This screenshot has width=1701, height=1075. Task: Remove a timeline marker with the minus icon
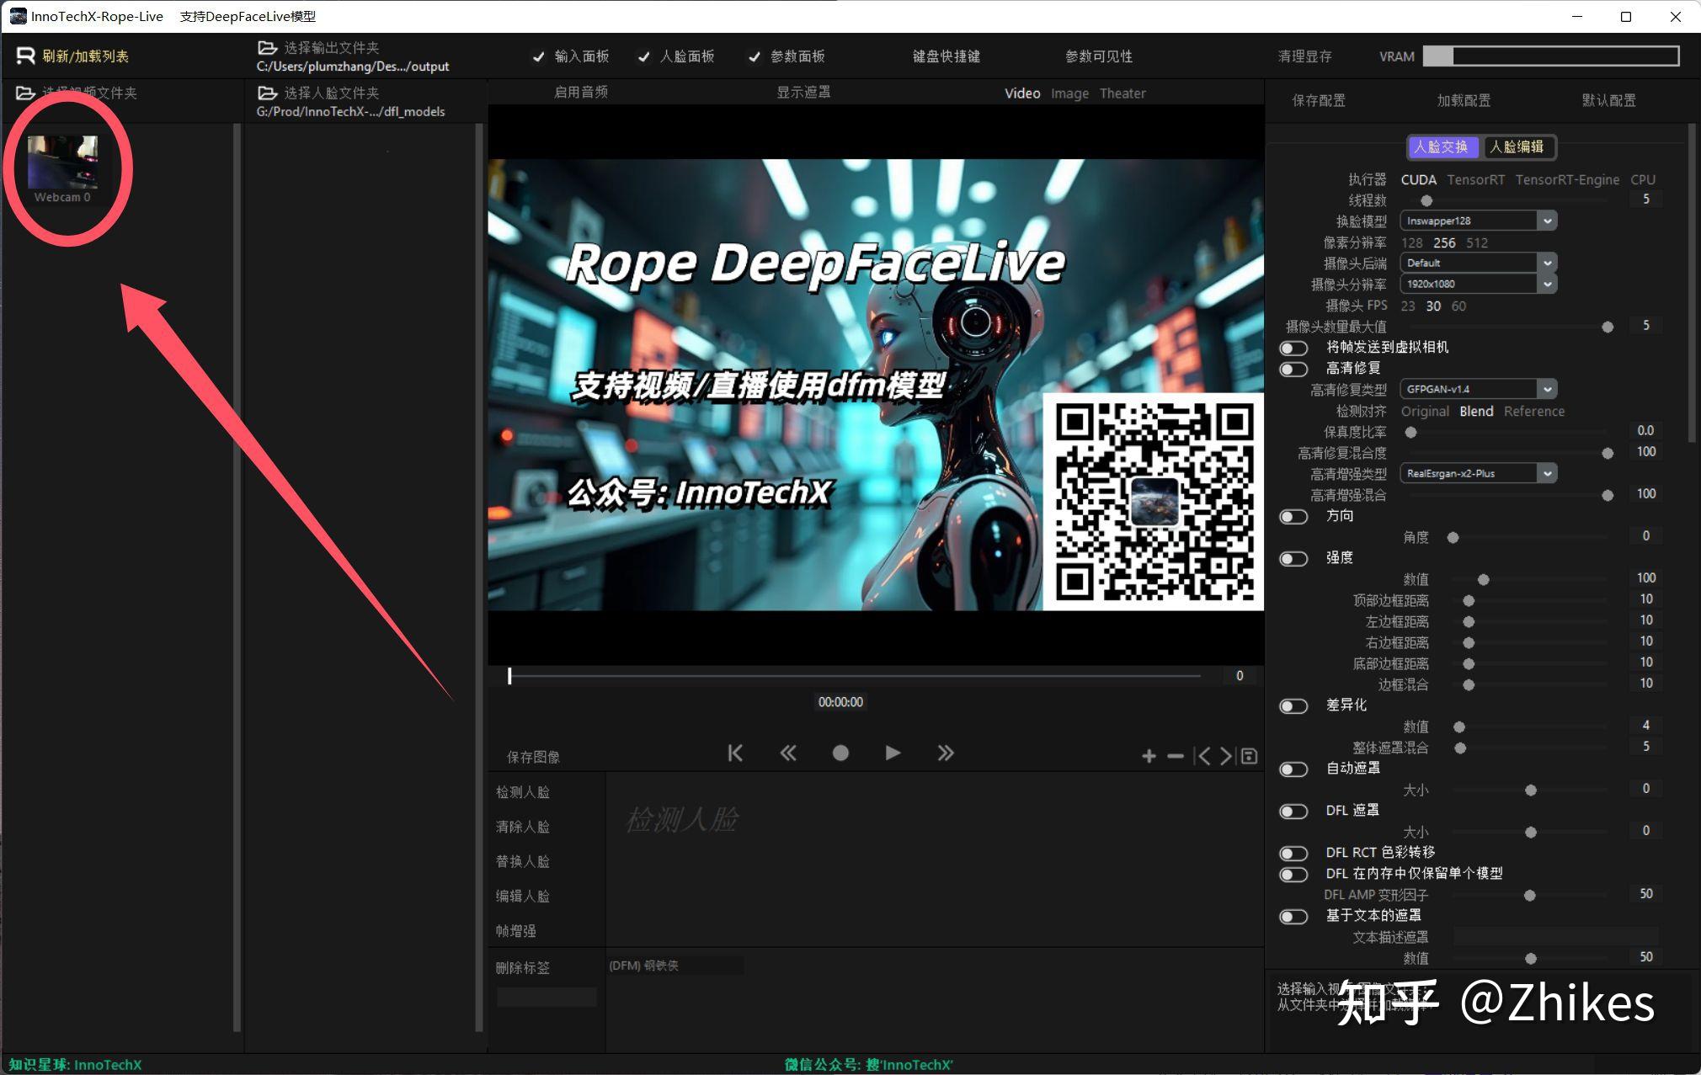coord(1176,756)
